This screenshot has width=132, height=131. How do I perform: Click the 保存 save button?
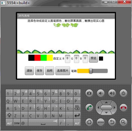[x=40, y=71]
